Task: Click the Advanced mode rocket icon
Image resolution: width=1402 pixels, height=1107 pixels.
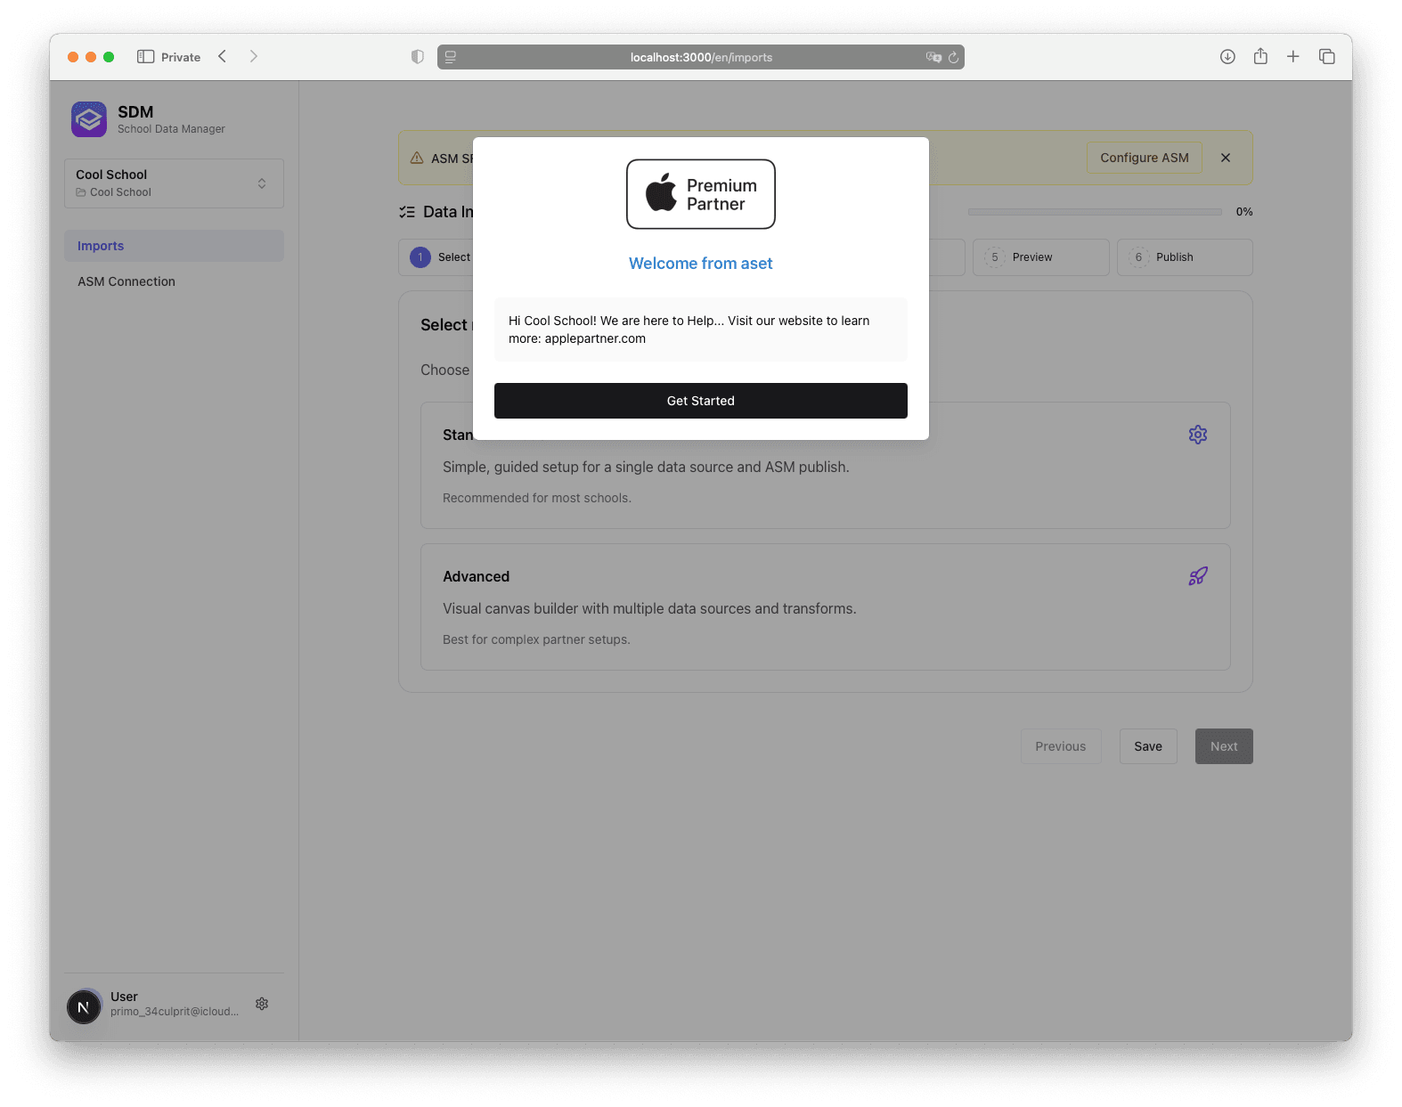Action: pyautogui.click(x=1198, y=576)
